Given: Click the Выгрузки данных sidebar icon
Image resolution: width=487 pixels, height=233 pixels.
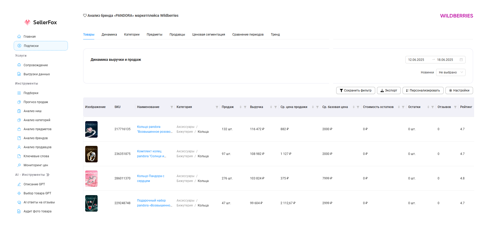Looking at the screenshot, I should [19, 74].
